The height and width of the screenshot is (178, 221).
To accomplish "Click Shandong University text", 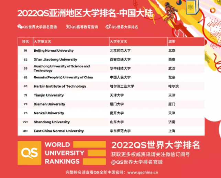I will 52,122.
